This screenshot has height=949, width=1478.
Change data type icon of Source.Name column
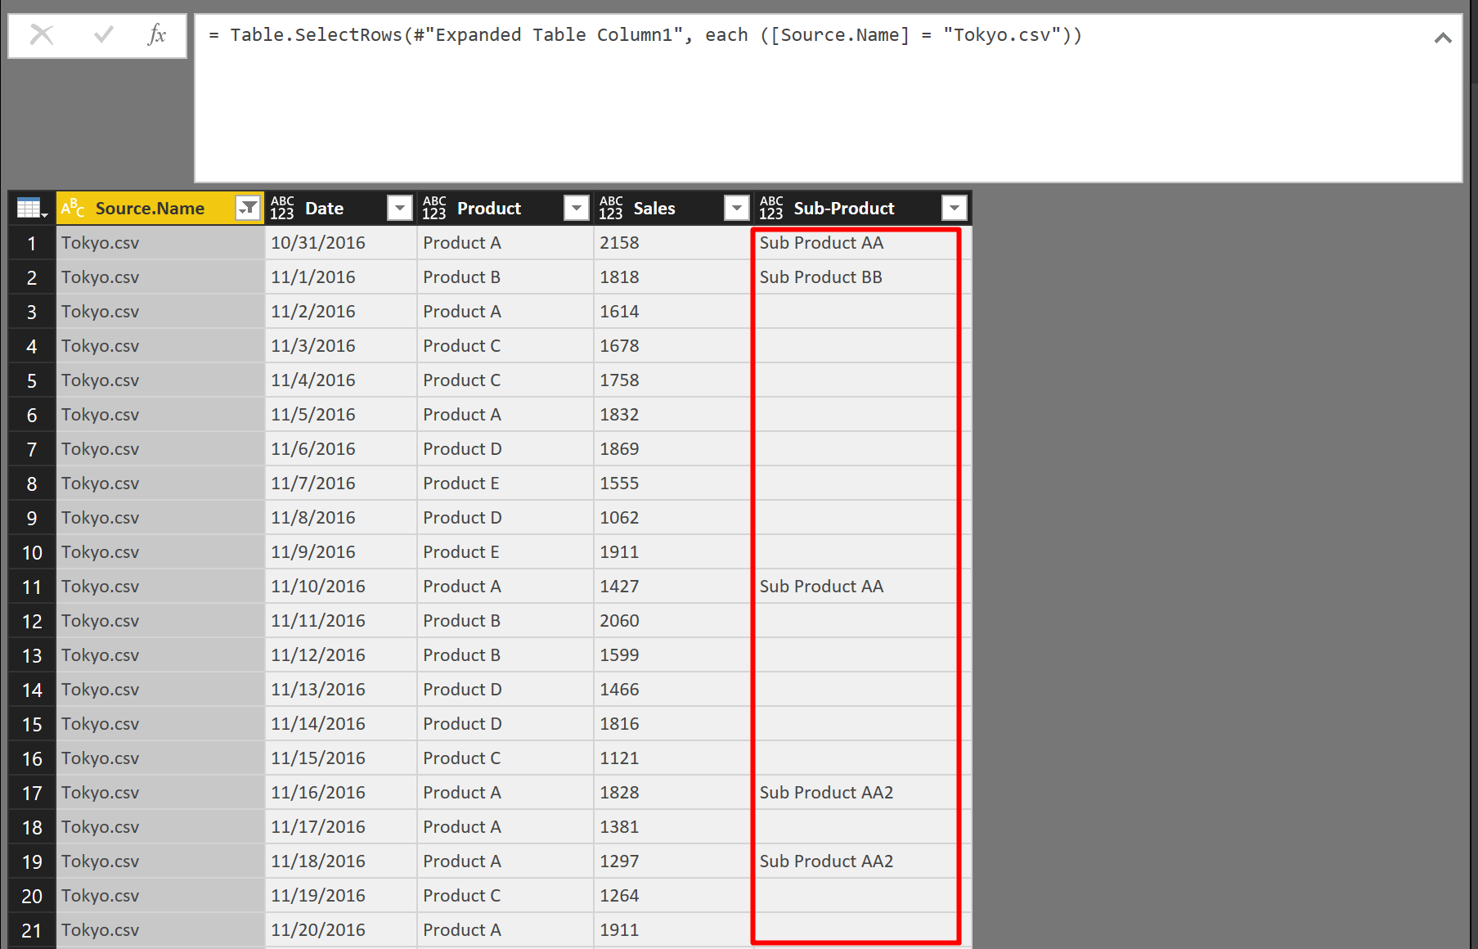click(73, 208)
